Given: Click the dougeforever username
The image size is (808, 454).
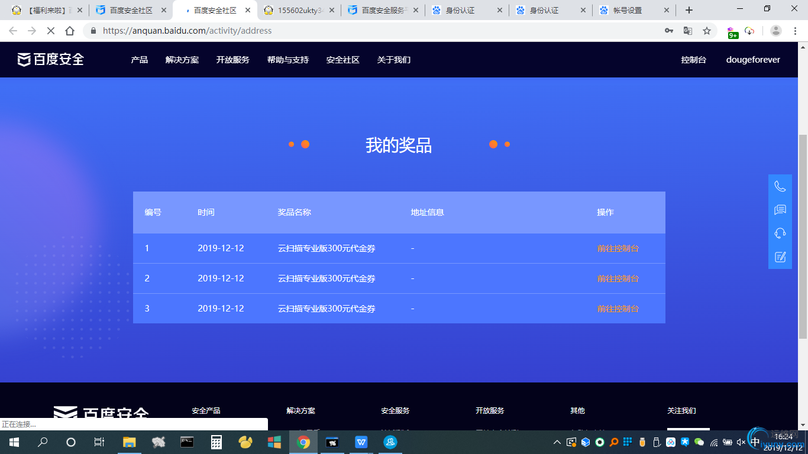Looking at the screenshot, I should [753, 60].
